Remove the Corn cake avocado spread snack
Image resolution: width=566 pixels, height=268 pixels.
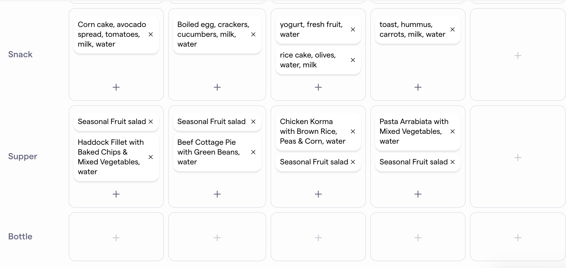(151, 34)
